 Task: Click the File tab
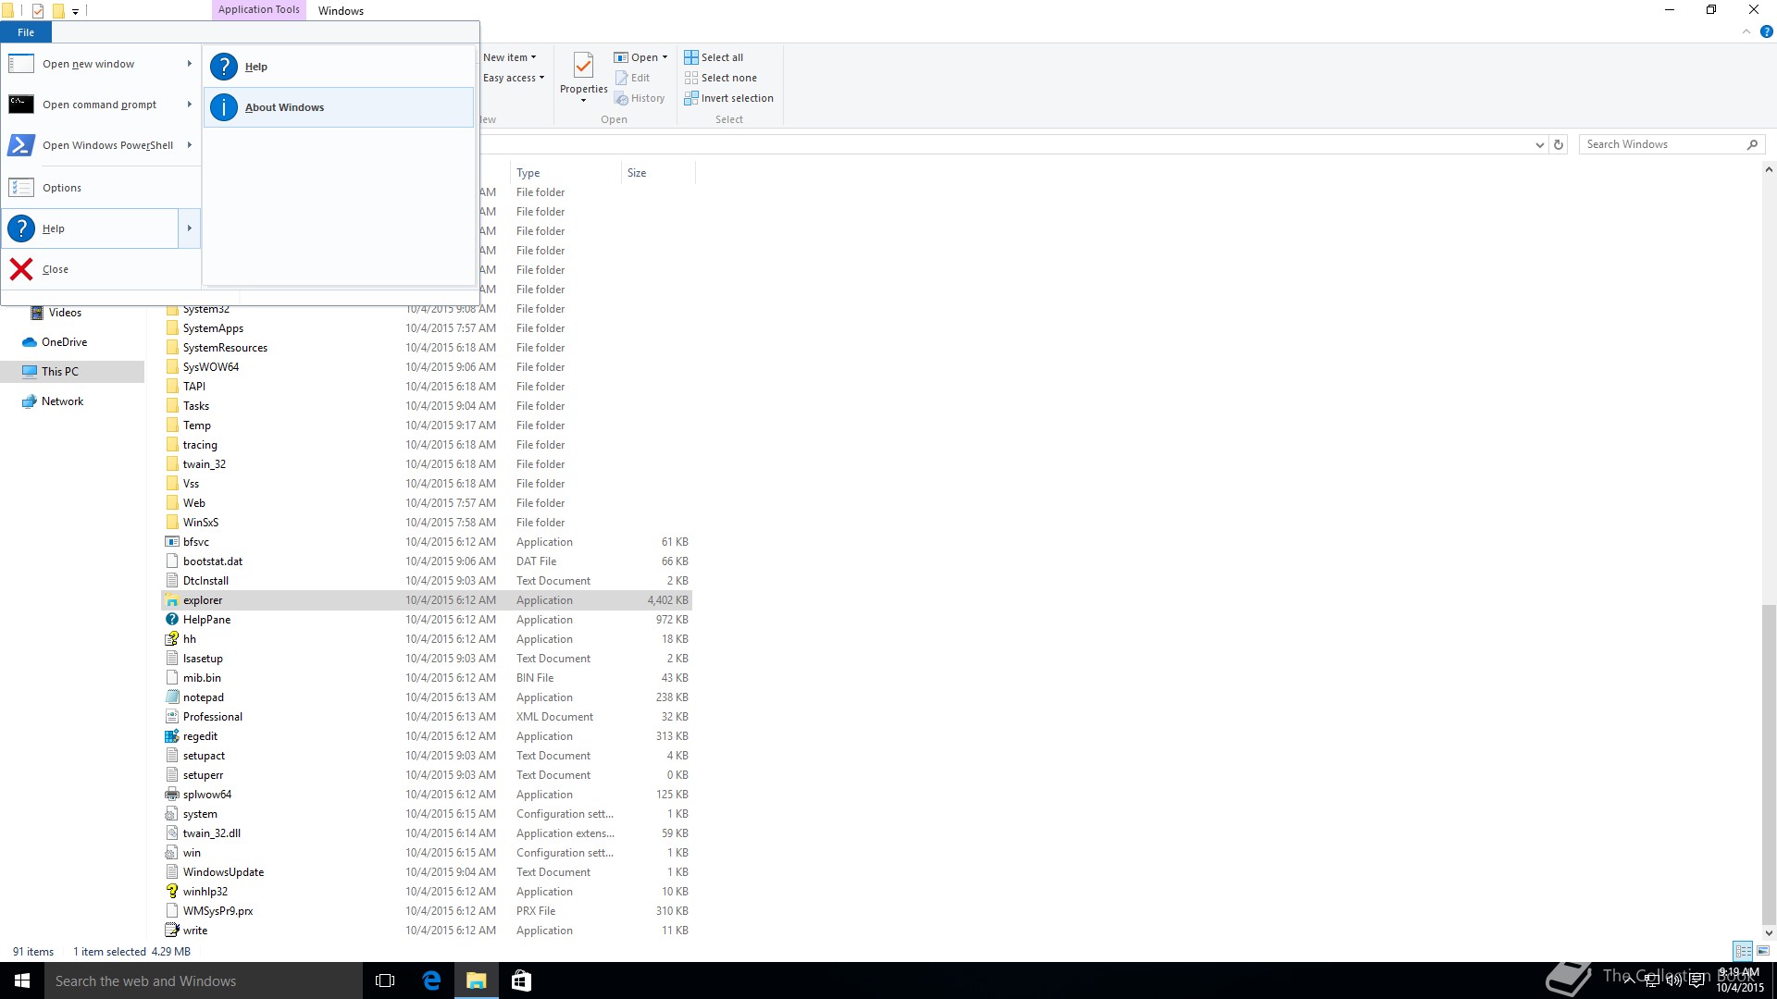(x=26, y=32)
